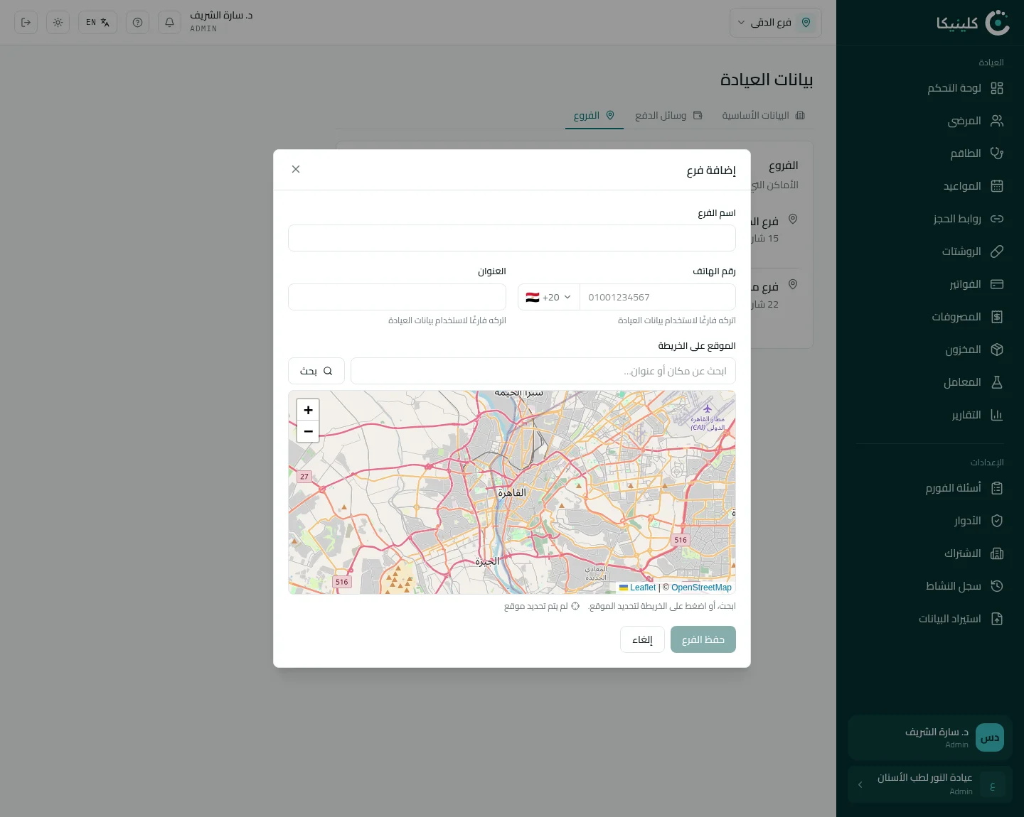
Task: Zoom in the map with plus button
Action: [308, 410]
